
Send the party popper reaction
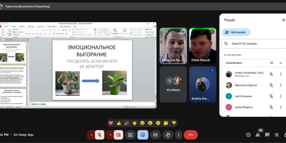[x=127, y=123]
